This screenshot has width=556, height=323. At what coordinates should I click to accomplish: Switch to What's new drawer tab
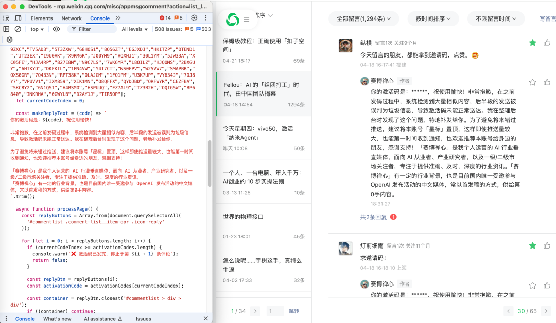pos(57,319)
